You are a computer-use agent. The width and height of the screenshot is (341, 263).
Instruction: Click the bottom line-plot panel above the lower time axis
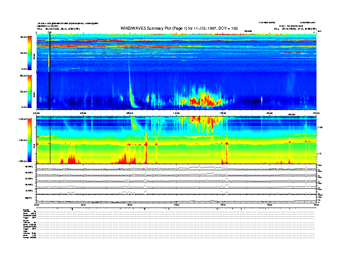coord(176,199)
